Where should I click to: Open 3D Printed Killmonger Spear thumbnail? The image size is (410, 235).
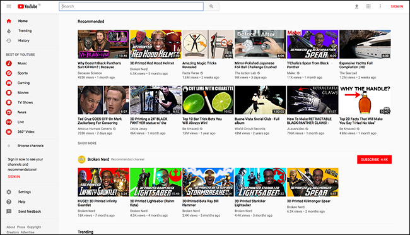coord(312,182)
